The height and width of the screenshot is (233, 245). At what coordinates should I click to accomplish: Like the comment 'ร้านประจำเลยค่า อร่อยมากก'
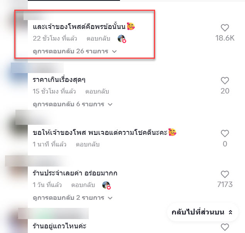click(225, 174)
